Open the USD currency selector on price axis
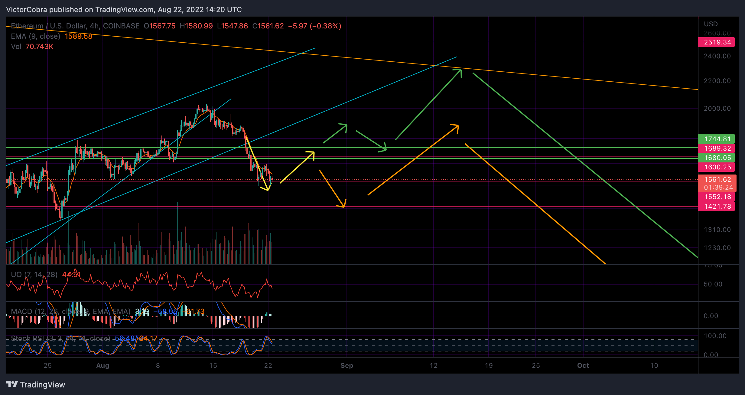745x395 pixels. pyautogui.click(x=711, y=24)
